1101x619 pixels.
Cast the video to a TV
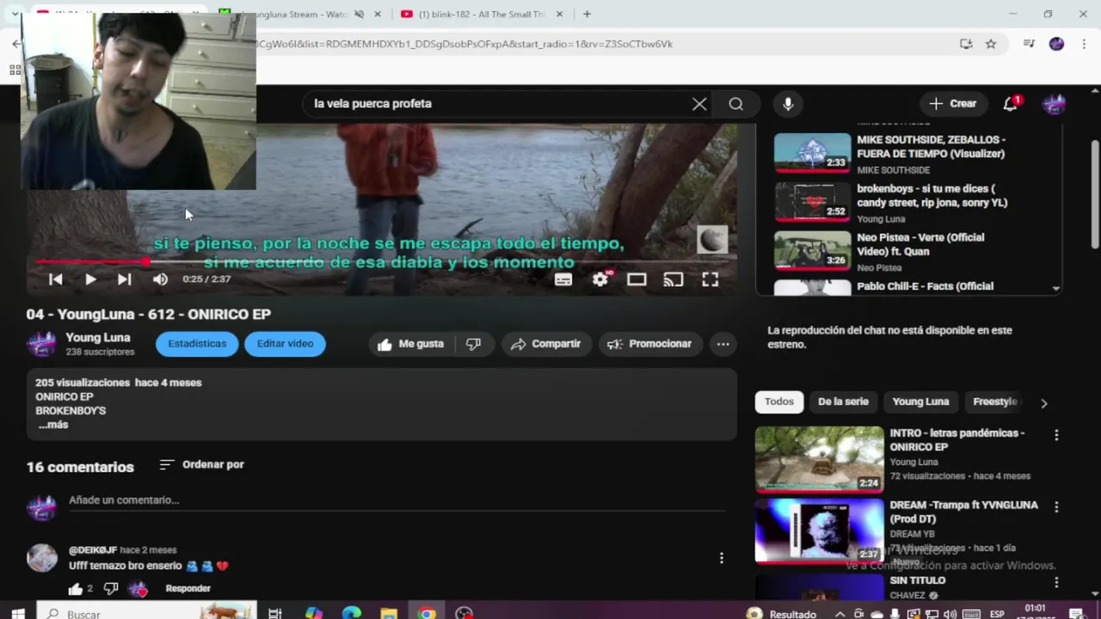pyautogui.click(x=674, y=279)
